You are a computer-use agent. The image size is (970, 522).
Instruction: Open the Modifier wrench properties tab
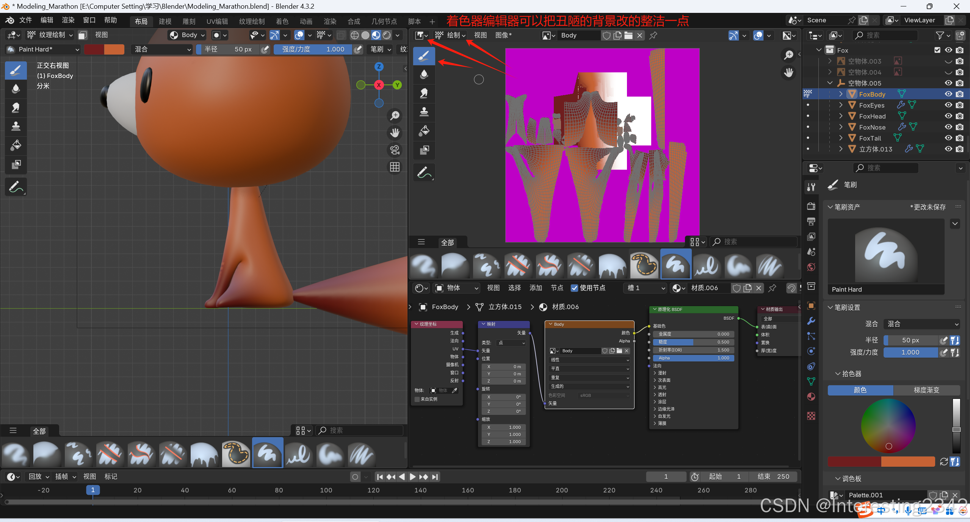(x=811, y=321)
